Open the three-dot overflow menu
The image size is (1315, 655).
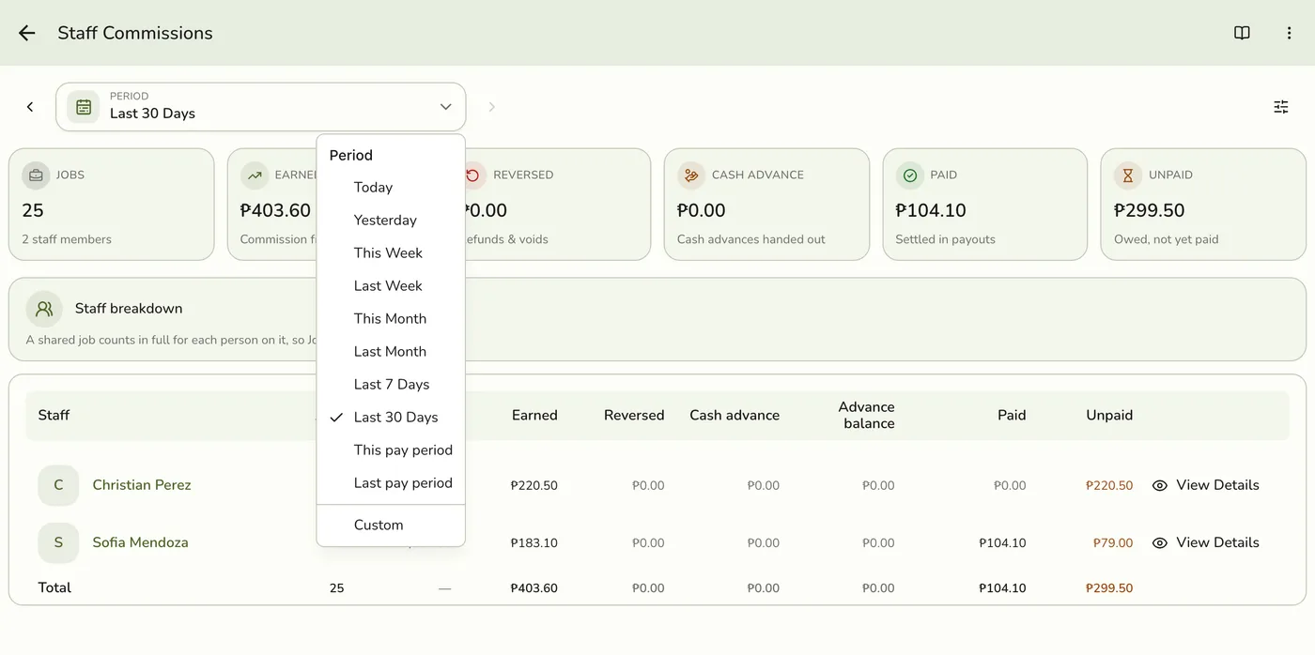[1289, 33]
